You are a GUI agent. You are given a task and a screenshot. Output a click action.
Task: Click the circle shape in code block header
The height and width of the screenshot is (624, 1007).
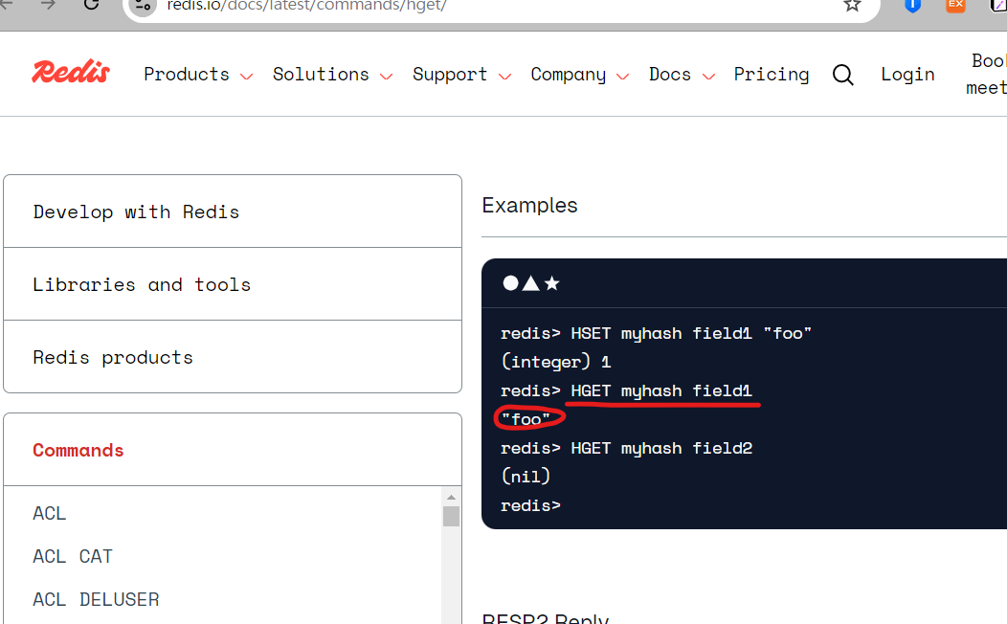point(510,283)
